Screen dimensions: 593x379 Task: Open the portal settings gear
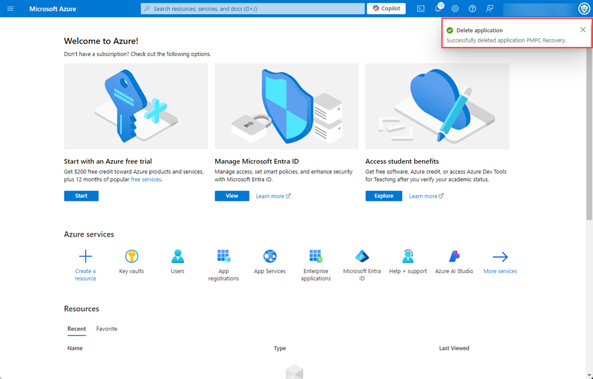coord(454,9)
